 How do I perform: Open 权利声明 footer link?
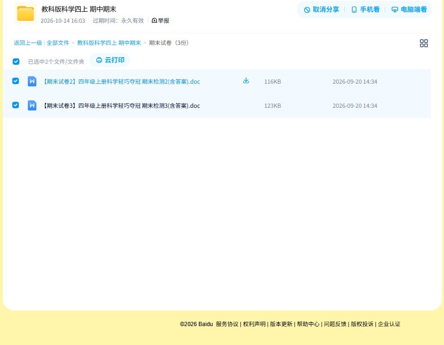coord(254,324)
